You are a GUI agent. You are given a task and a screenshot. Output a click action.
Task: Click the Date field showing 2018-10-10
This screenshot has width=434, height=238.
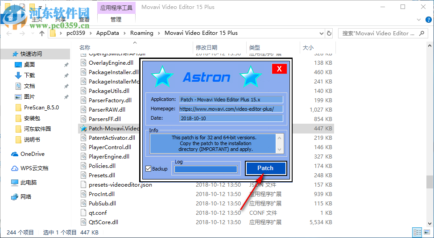pos(231,118)
